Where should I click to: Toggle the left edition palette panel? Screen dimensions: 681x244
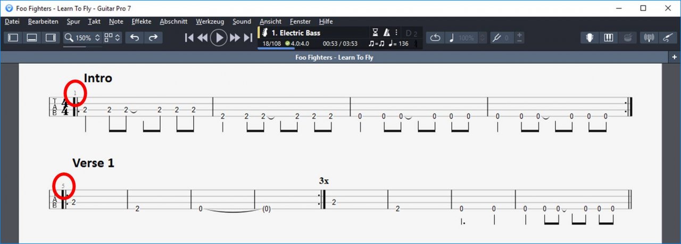coord(13,38)
